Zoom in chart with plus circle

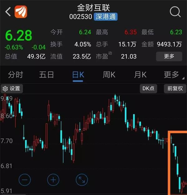[x=53, y=180]
